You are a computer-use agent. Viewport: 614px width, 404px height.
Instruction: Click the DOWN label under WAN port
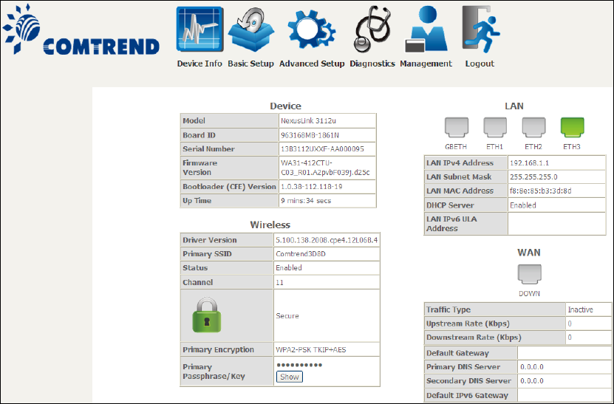click(530, 294)
